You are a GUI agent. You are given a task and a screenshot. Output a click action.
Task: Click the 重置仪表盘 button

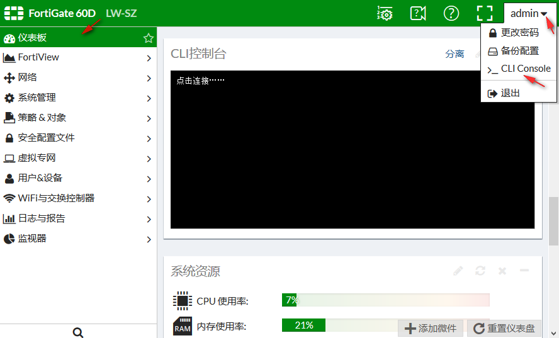[x=504, y=328]
